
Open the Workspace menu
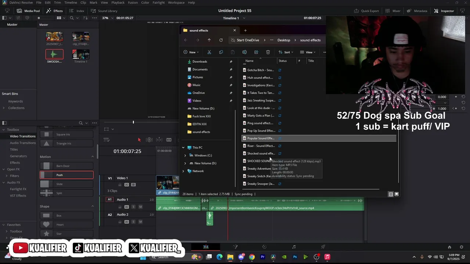(x=176, y=3)
